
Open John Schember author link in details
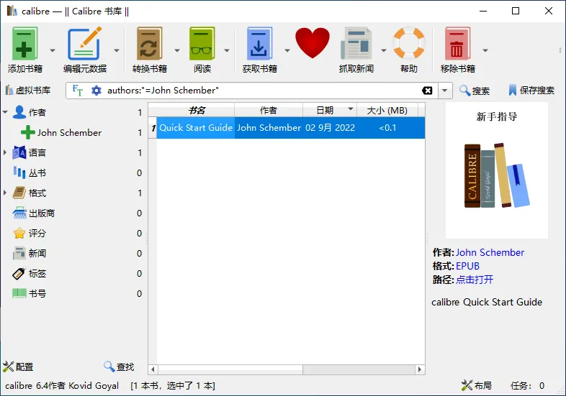[x=490, y=252]
